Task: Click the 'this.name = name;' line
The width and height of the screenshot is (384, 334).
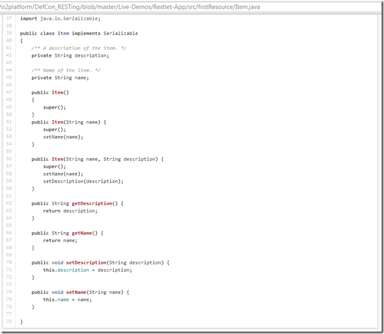Action: (67, 299)
